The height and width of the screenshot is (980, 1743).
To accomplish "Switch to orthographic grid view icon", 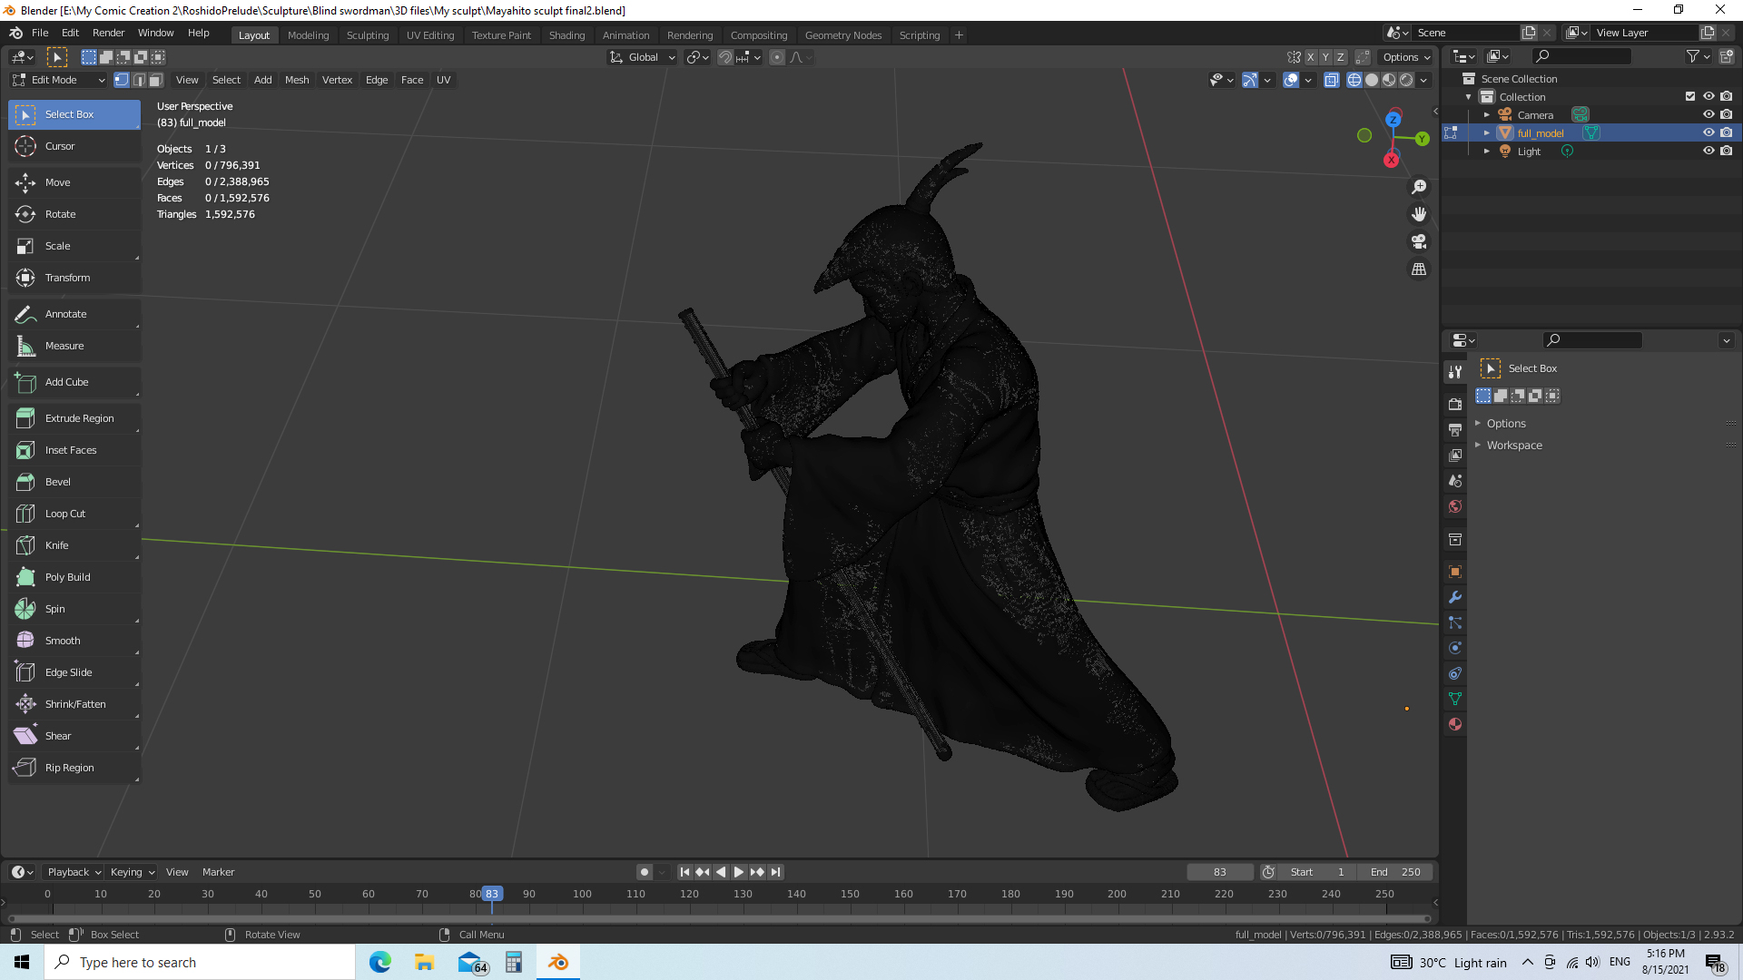I will tap(1419, 269).
